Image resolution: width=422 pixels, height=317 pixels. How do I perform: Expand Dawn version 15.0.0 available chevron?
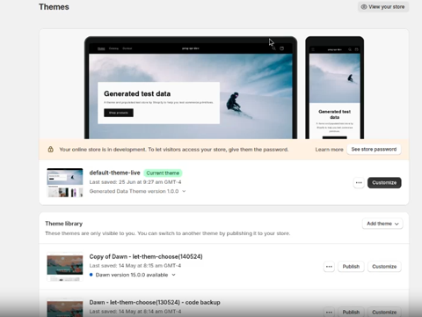pos(173,275)
